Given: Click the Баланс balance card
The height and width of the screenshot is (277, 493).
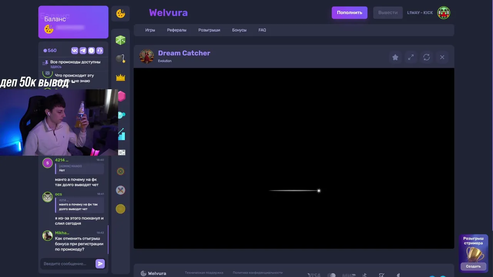Looking at the screenshot, I should click(x=73, y=22).
